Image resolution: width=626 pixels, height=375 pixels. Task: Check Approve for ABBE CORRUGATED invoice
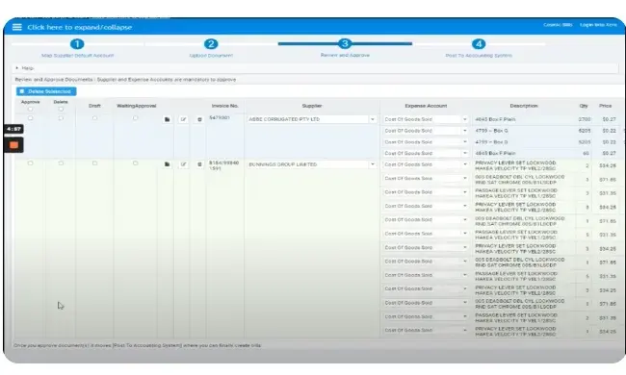31,118
